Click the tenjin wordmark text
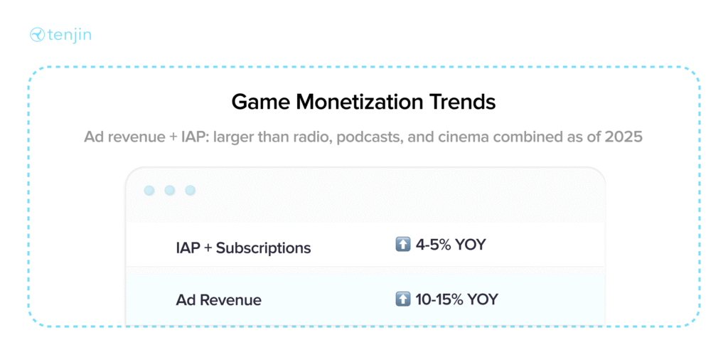The width and height of the screenshot is (728, 355). pyautogui.click(x=69, y=36)
